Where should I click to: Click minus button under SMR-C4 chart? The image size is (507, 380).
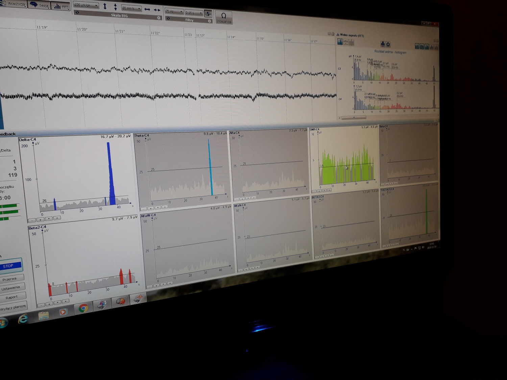[314, 192]
